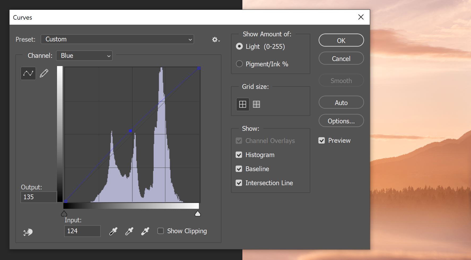Open the Preset dropdown showing Custom
471x260 pixels.
pos(117,39)
